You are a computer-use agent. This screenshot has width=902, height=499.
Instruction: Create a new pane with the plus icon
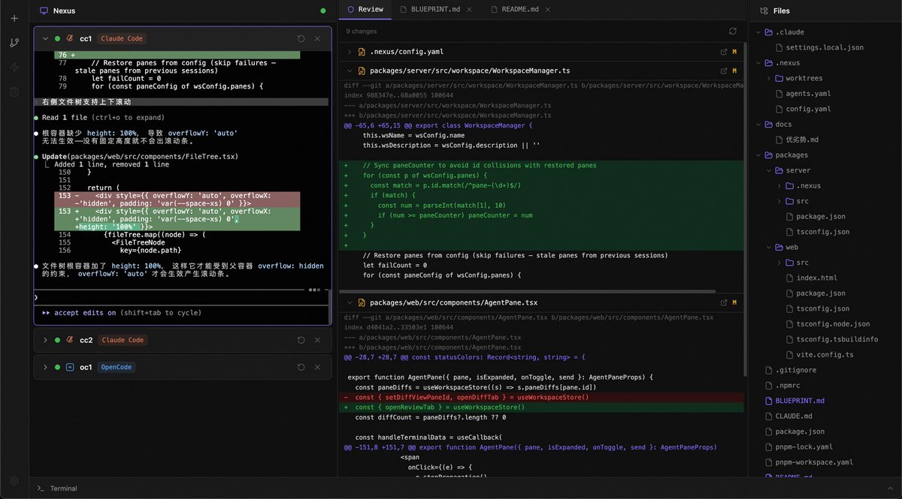(x=12, y=19)
